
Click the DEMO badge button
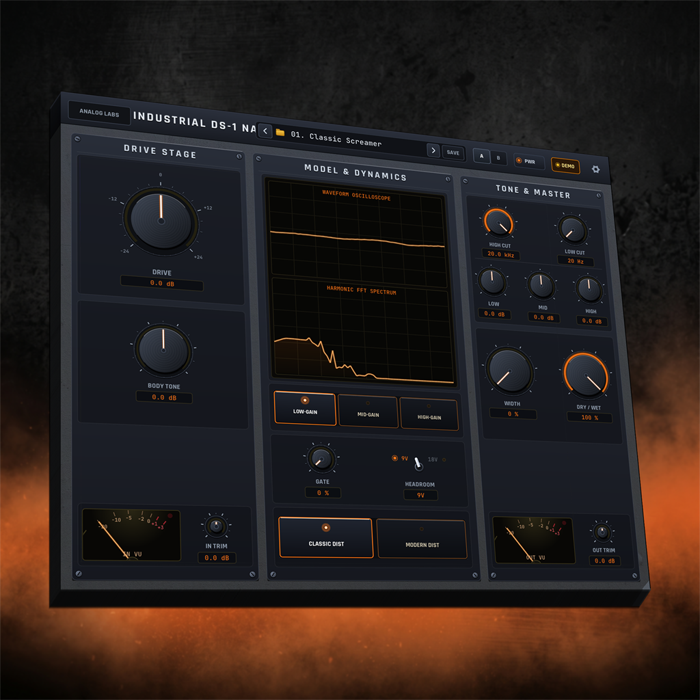565,165
